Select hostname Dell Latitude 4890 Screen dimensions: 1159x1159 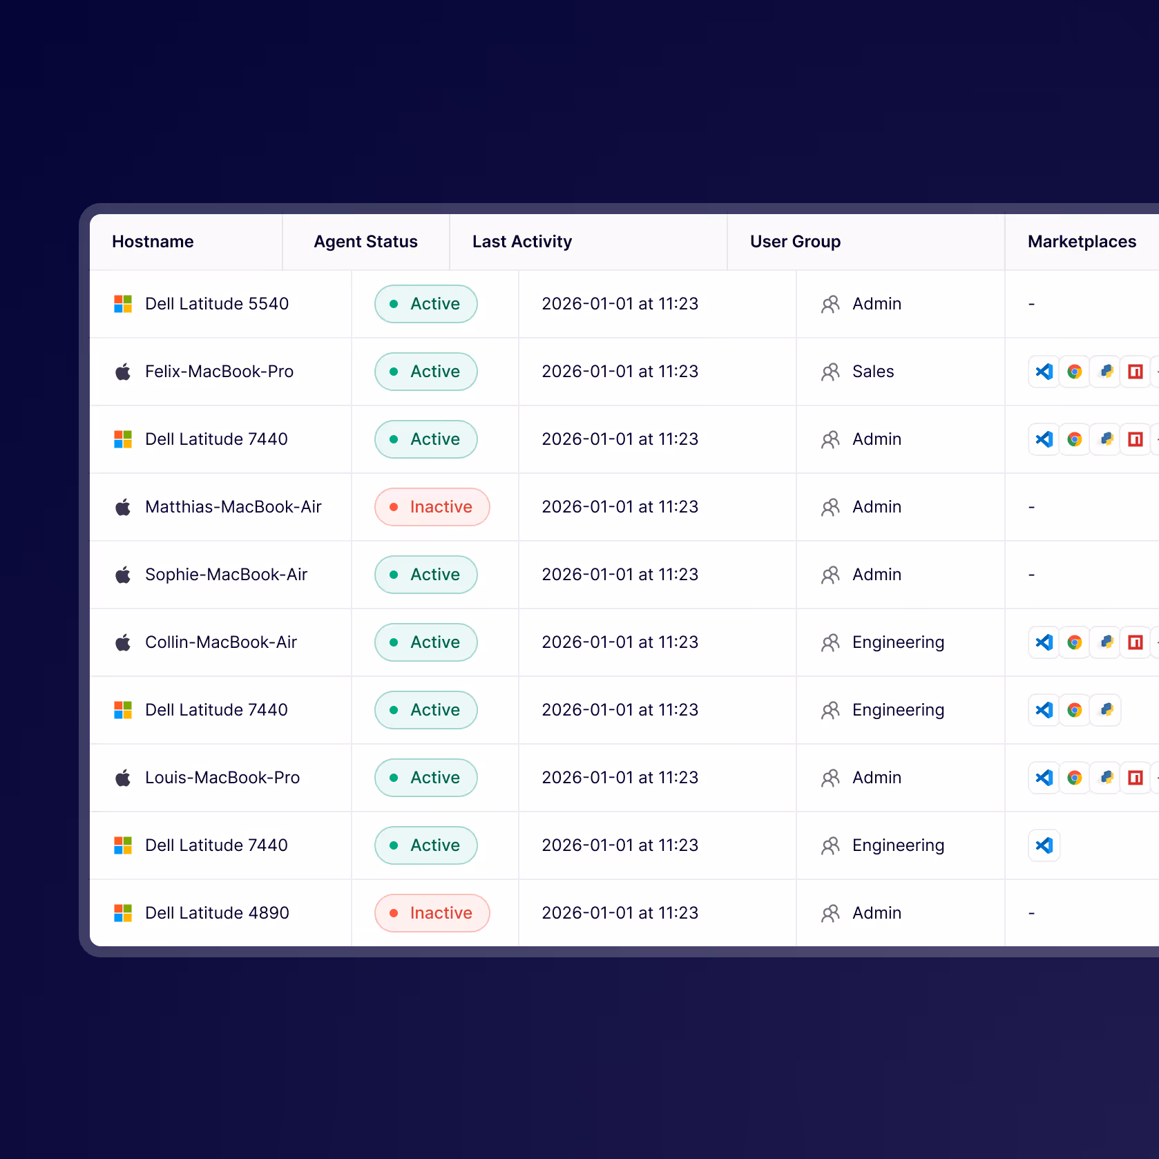click(x=217, y=913)
